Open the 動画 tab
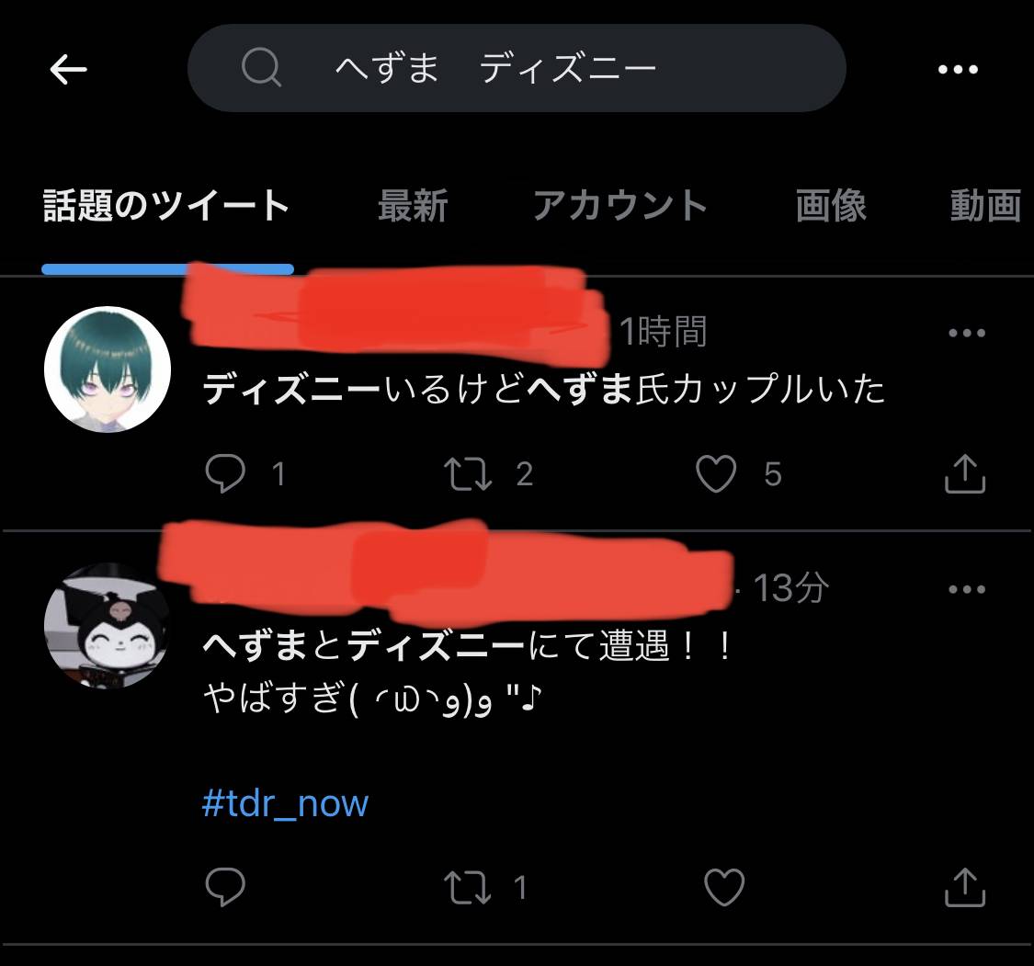1034x966 pixels. point(985,205)
